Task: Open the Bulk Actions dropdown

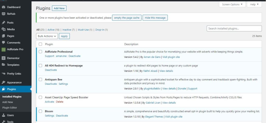Action: 47,36
